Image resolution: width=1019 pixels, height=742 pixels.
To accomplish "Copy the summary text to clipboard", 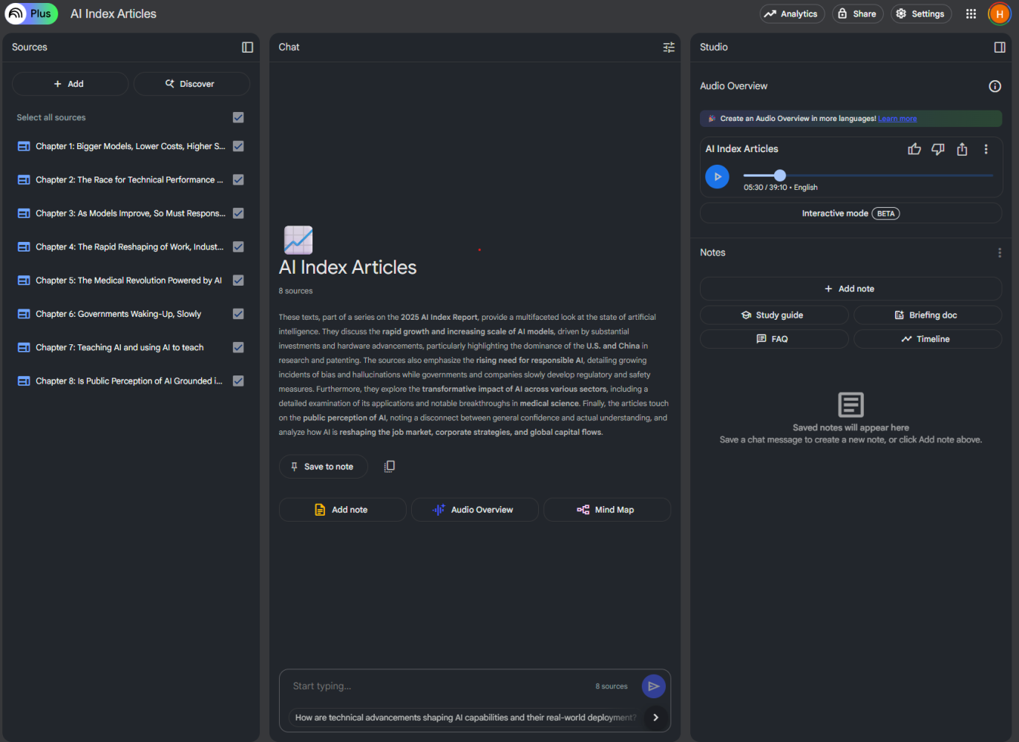I will click(x=389, y=467).
